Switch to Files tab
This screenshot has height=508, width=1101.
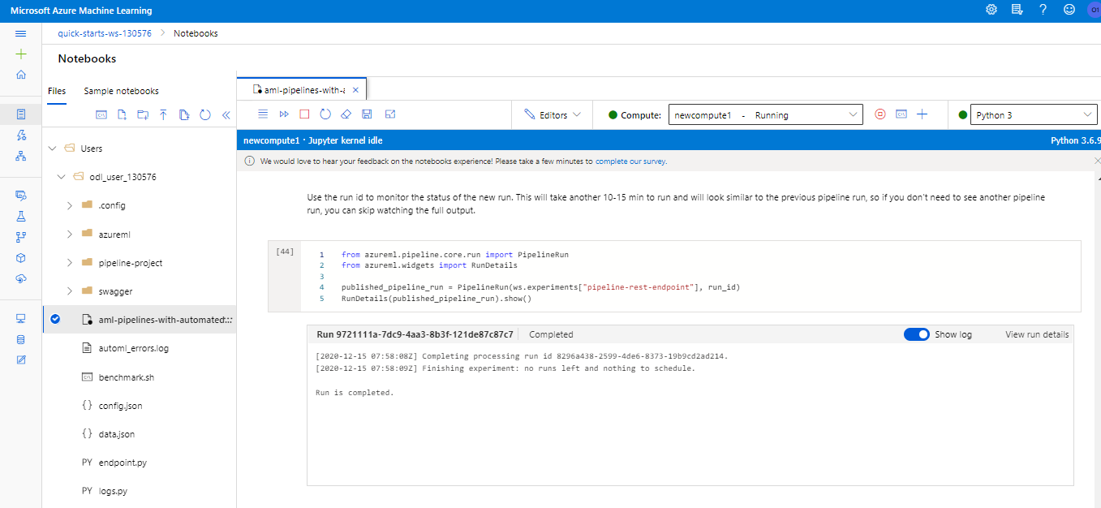click(x=57, y=91)
